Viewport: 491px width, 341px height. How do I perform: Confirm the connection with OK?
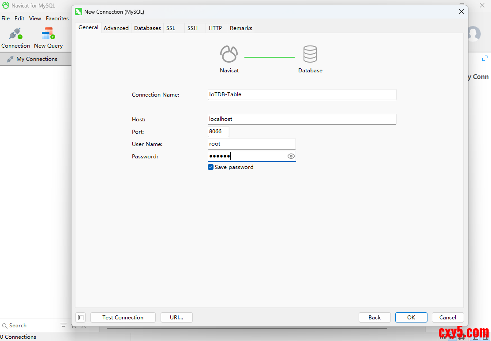click(x=411, y=317)
